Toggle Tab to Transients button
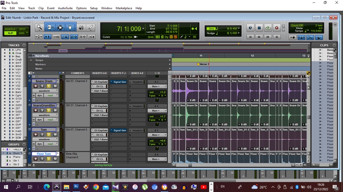The width and height of the screenshot is (343, 192). (x=48, y=37)
